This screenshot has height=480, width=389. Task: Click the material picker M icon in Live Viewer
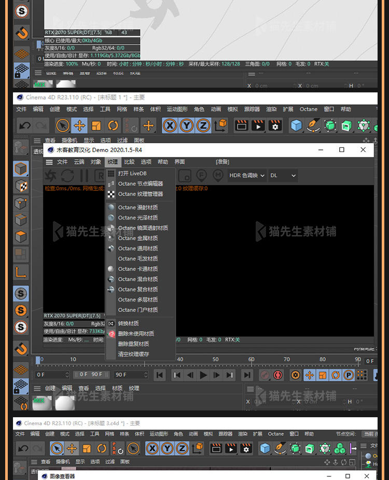point(218,175)
